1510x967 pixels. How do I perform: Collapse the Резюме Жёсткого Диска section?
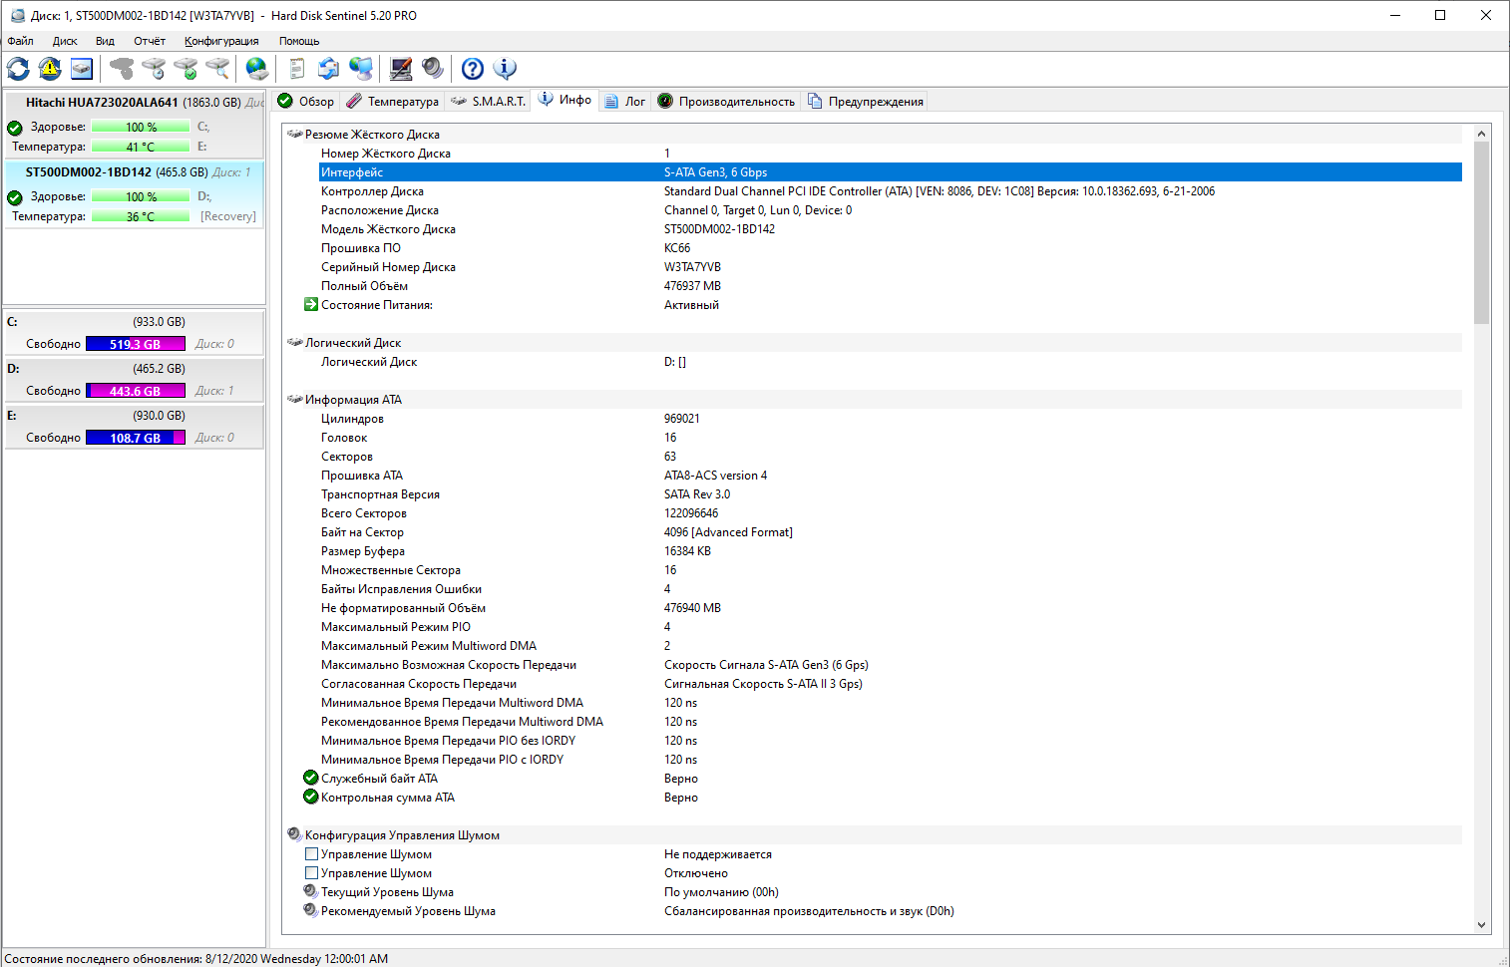(295, 135)
